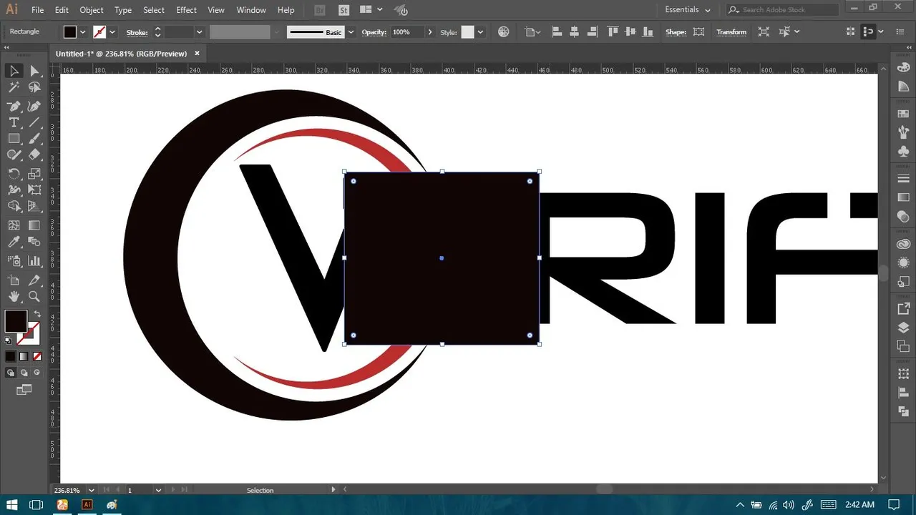This screenshot has height=515, width=916.
Task: Enable Draw Inside mode
Action: pyautogui.click(x=37, y=373)
